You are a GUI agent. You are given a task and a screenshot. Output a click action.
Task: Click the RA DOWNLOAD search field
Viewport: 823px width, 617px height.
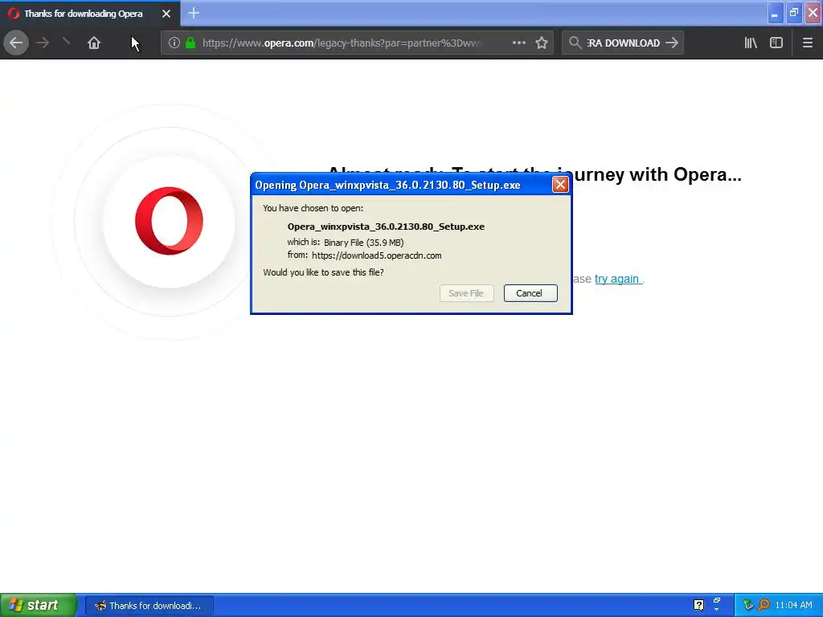(623, 43)
